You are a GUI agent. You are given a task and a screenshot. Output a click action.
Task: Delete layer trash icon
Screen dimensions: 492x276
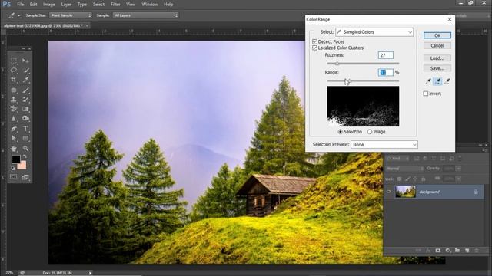pyautogui.click(x=477, y=251)
